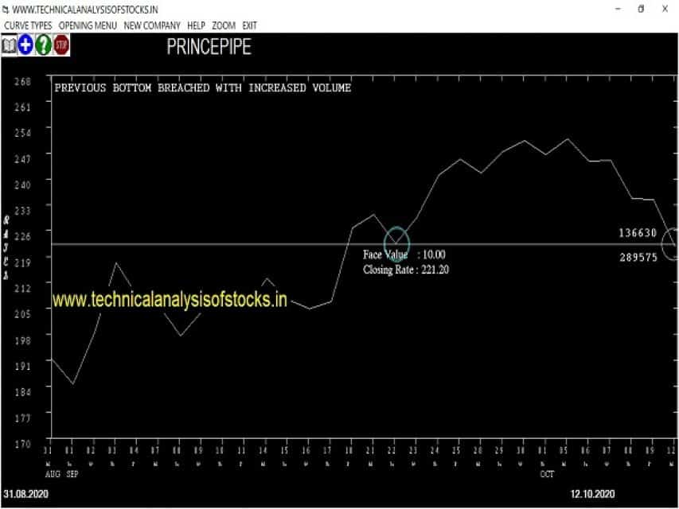Select NEW COMPANY from the menu bar

coord(151,26)
